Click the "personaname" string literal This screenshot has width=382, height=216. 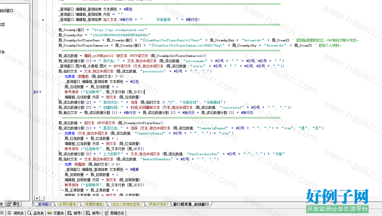pos(196,61)
